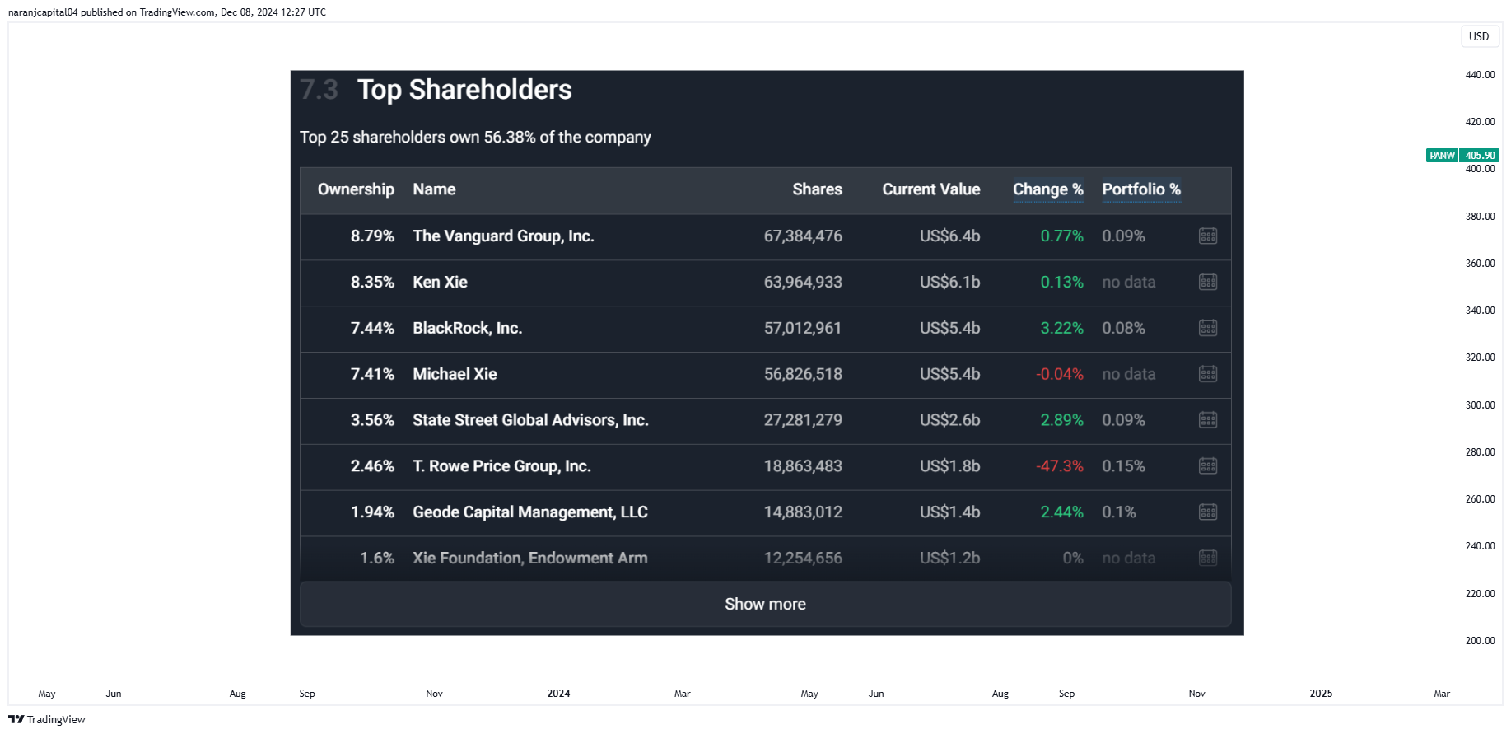1511x734 pixels.
Task: Select Geode Capital Management, LLC
Action: pos(530,512)
